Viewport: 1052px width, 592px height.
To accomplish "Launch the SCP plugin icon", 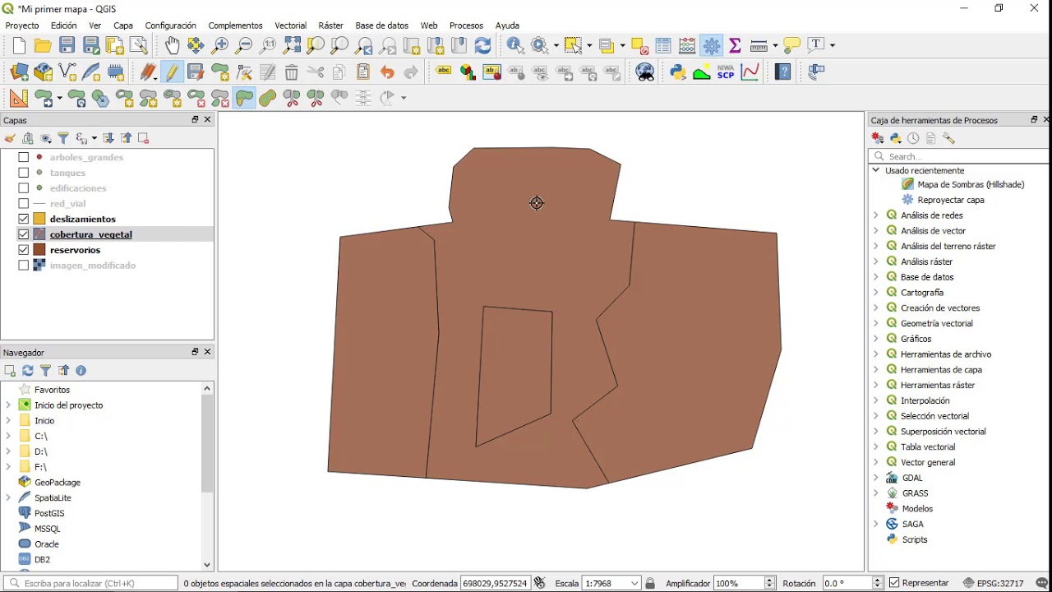I will point(726,72).
